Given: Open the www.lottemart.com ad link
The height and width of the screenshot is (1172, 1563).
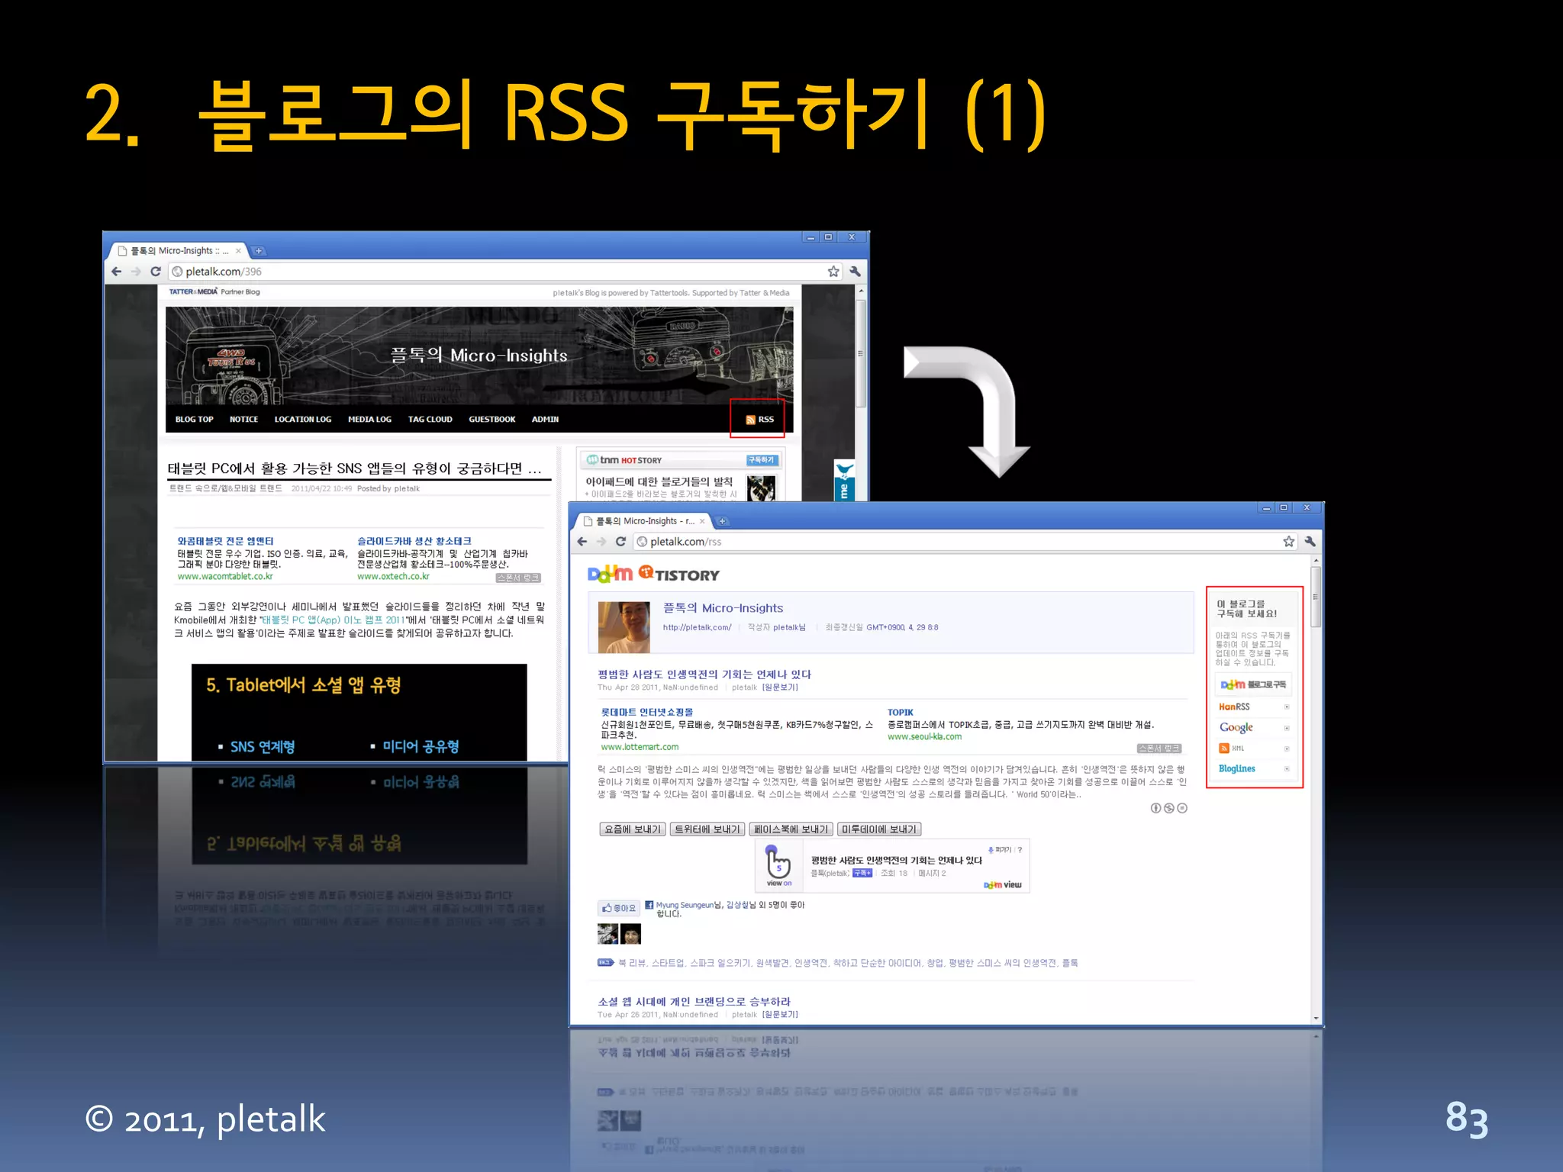Looking at the screenshot, I should 640,748.
